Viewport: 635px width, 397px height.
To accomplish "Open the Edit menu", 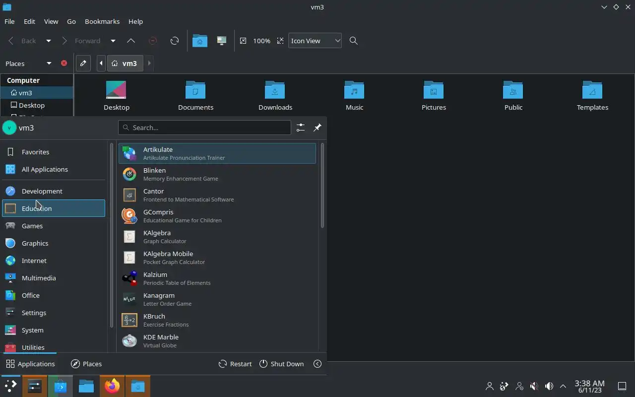I will coord(29,21).
